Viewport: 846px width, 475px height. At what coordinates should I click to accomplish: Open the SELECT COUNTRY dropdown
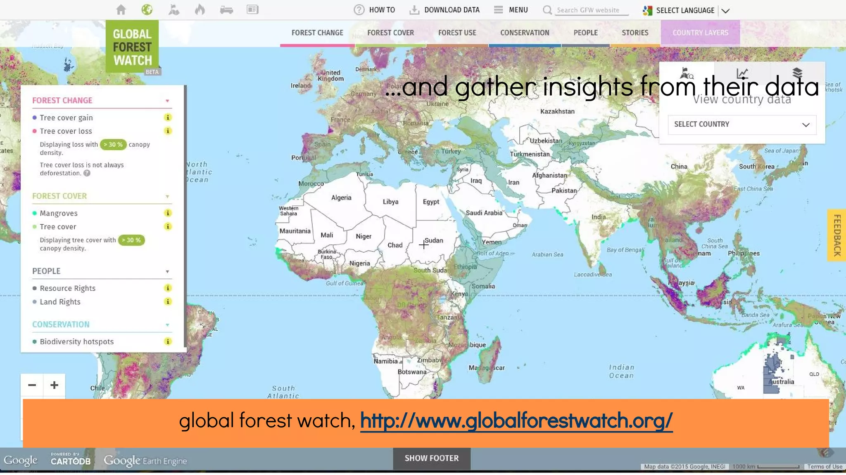click(x=742, y=125)
